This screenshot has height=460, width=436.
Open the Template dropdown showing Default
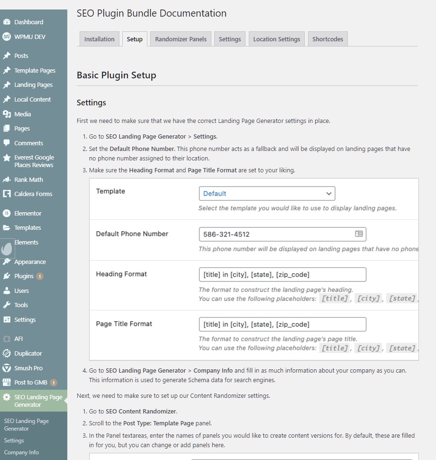(x=267, y=194)
